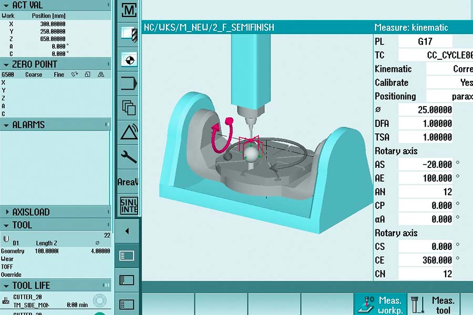Click the DFA field 1.00000

[425, 123]
